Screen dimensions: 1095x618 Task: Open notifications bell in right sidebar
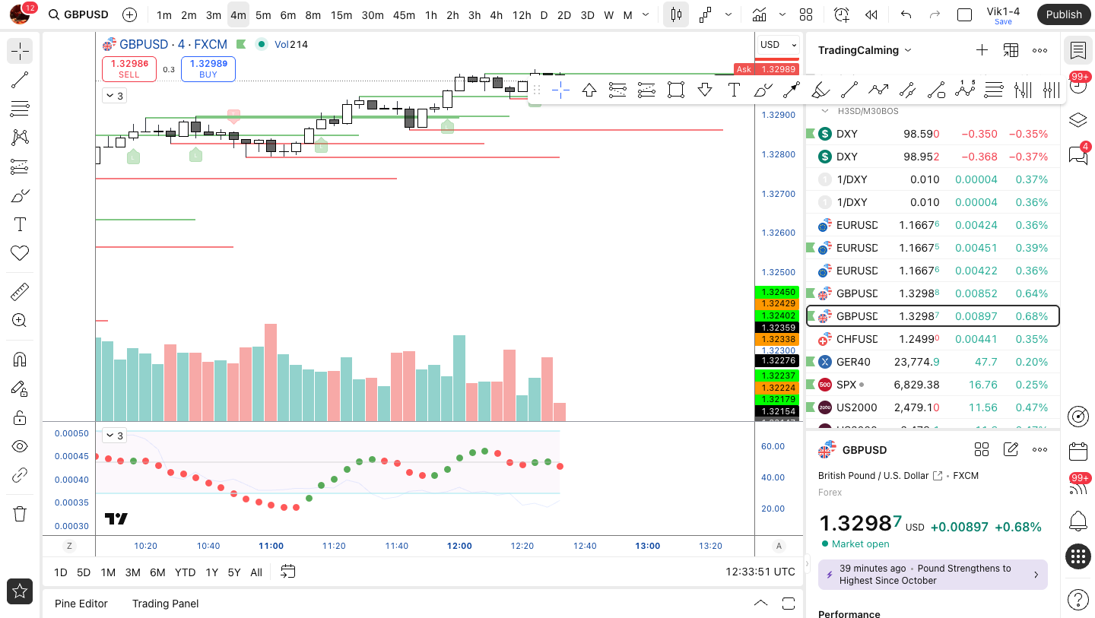[x=1078, y=521]
